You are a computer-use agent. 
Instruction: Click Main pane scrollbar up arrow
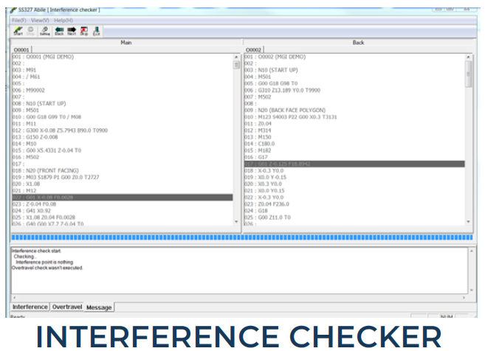237,57
